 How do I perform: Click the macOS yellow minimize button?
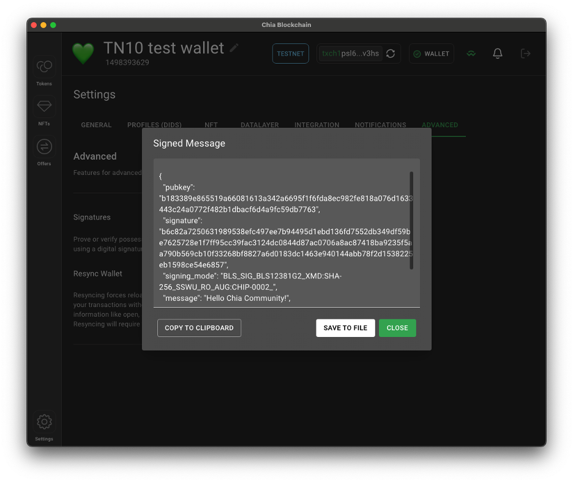click(x=43, y=25)
